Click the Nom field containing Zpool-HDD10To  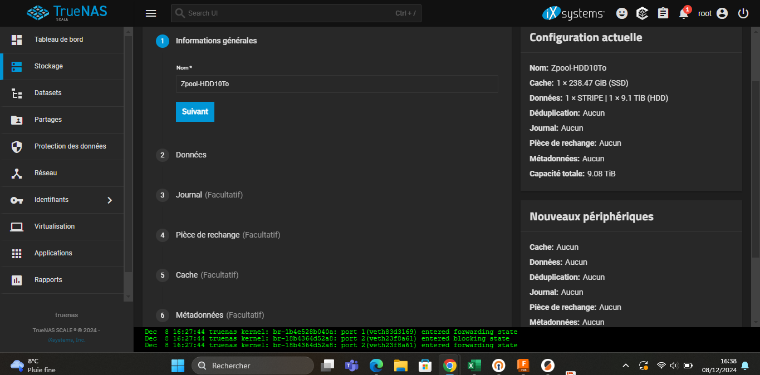[337, 84]
